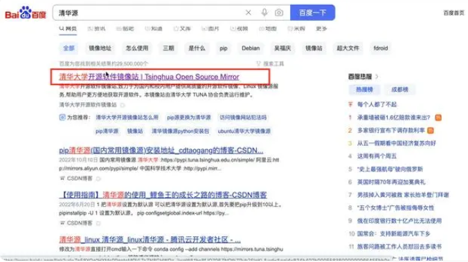Open hot topic 从五一假期看中国经济复苏向好
Image resolution: width=468 pixels, height=262 pixels.
tap(397, 143)
